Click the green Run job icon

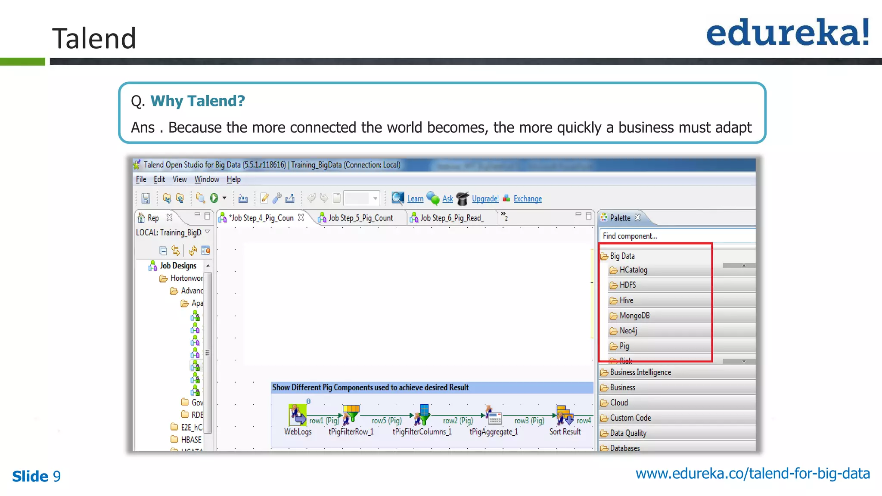pyautogui.click(x=214, y=198)
